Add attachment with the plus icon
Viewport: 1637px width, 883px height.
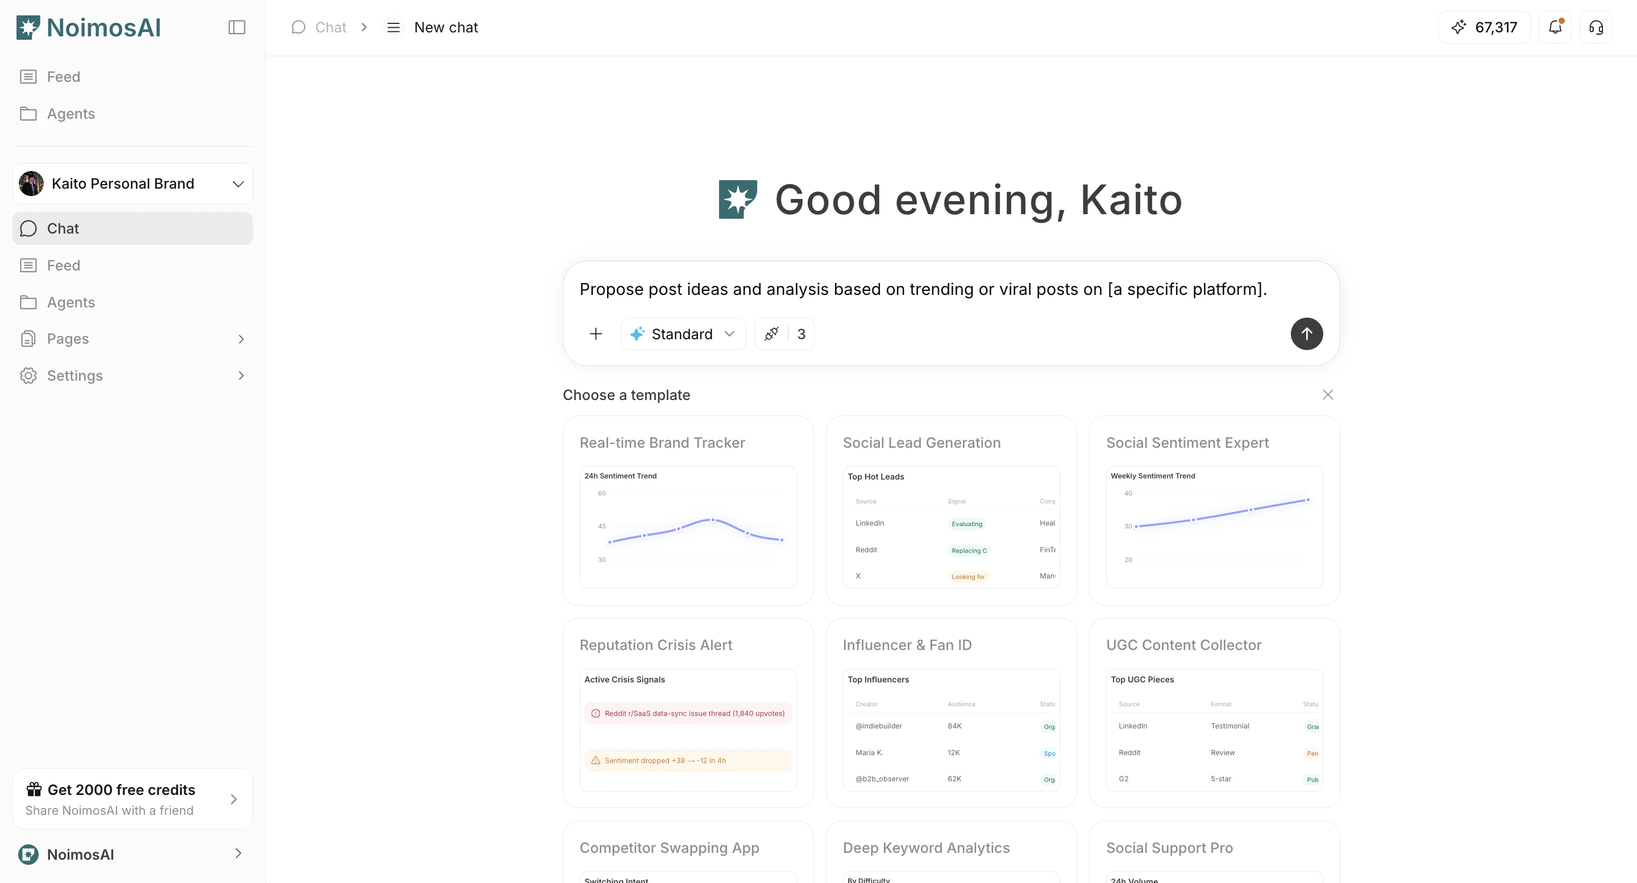pyautogui.click(x=596, y=334)
